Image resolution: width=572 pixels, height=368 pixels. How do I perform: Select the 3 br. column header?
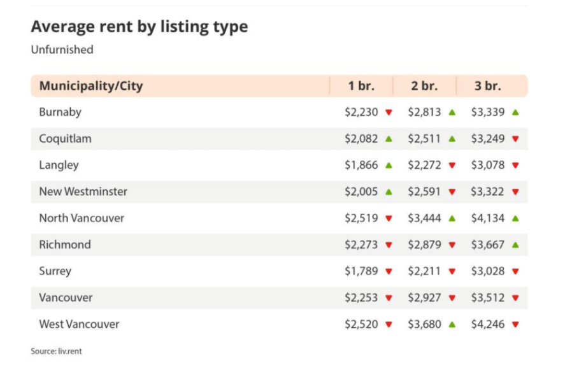(x=487, y=86)
